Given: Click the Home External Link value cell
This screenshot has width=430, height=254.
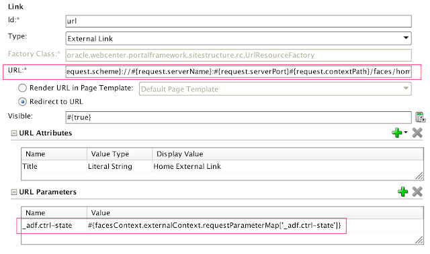Looking at the screenshot, I should click(288, 166).
